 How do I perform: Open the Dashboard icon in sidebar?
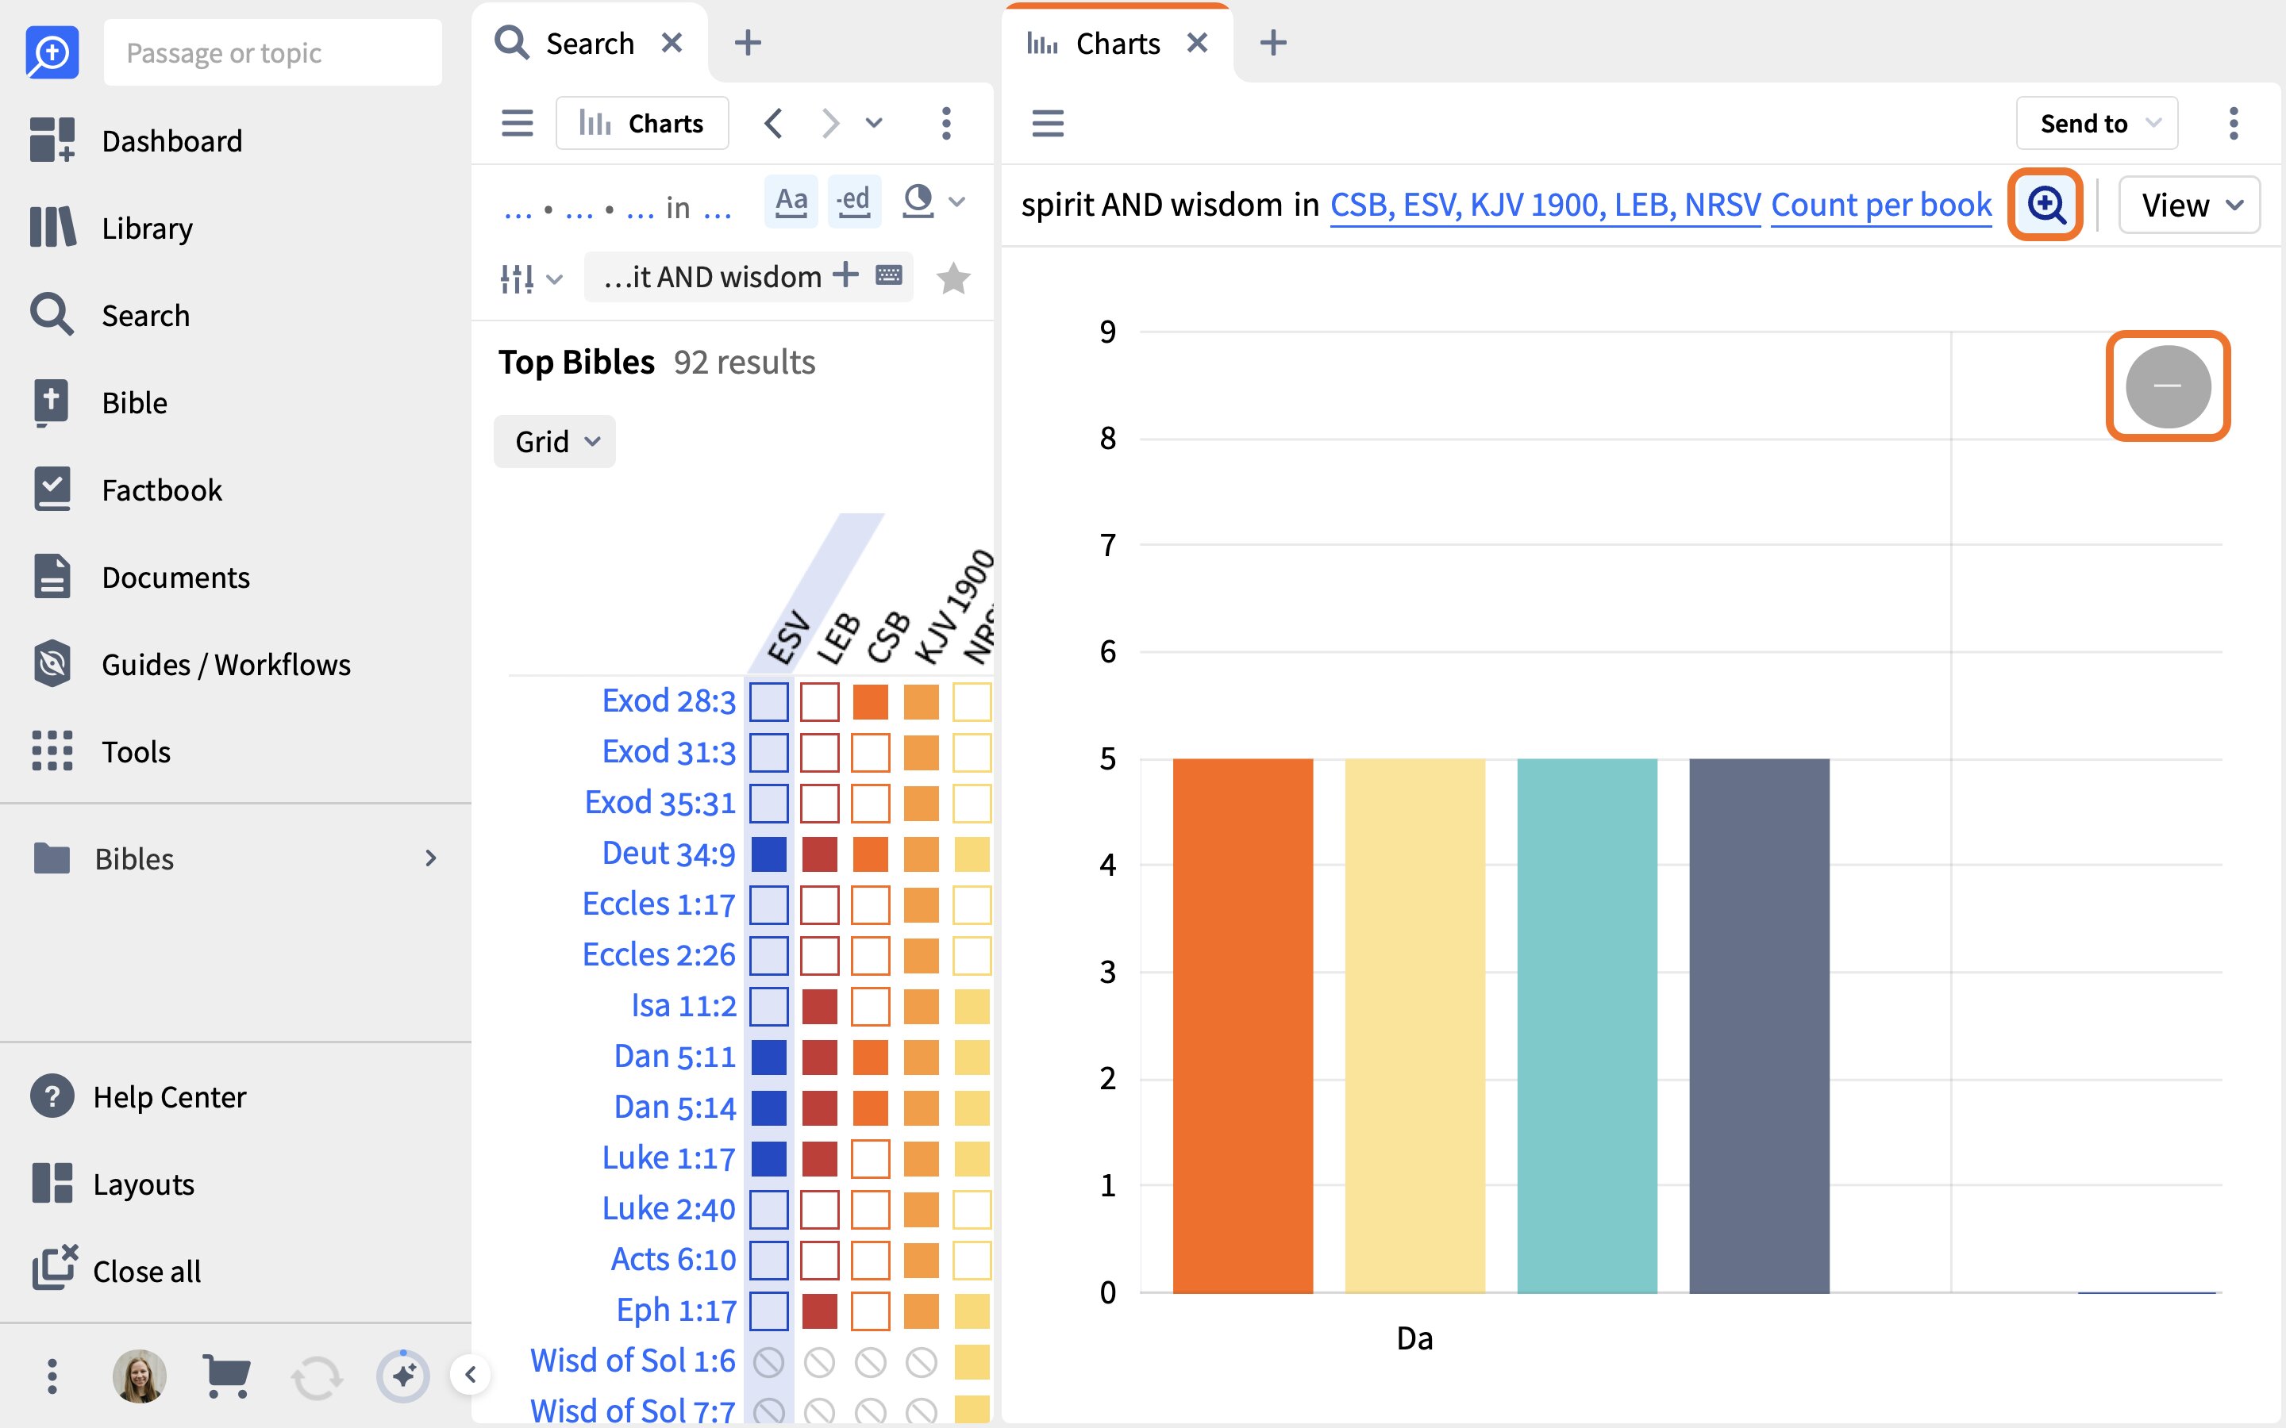(52, 140)
